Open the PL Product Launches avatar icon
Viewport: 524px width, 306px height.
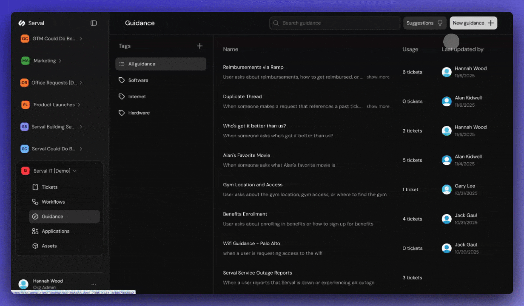coord(26,105)
